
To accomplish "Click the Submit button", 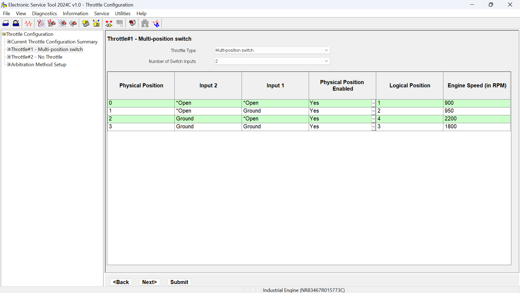I will click(179, 282).
